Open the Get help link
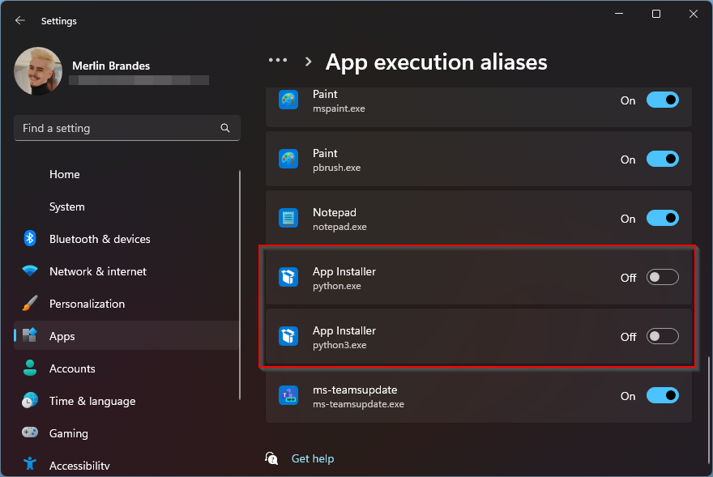Image resolution: width=713 pixels, height=477 pixels. (x=312, y=458)
